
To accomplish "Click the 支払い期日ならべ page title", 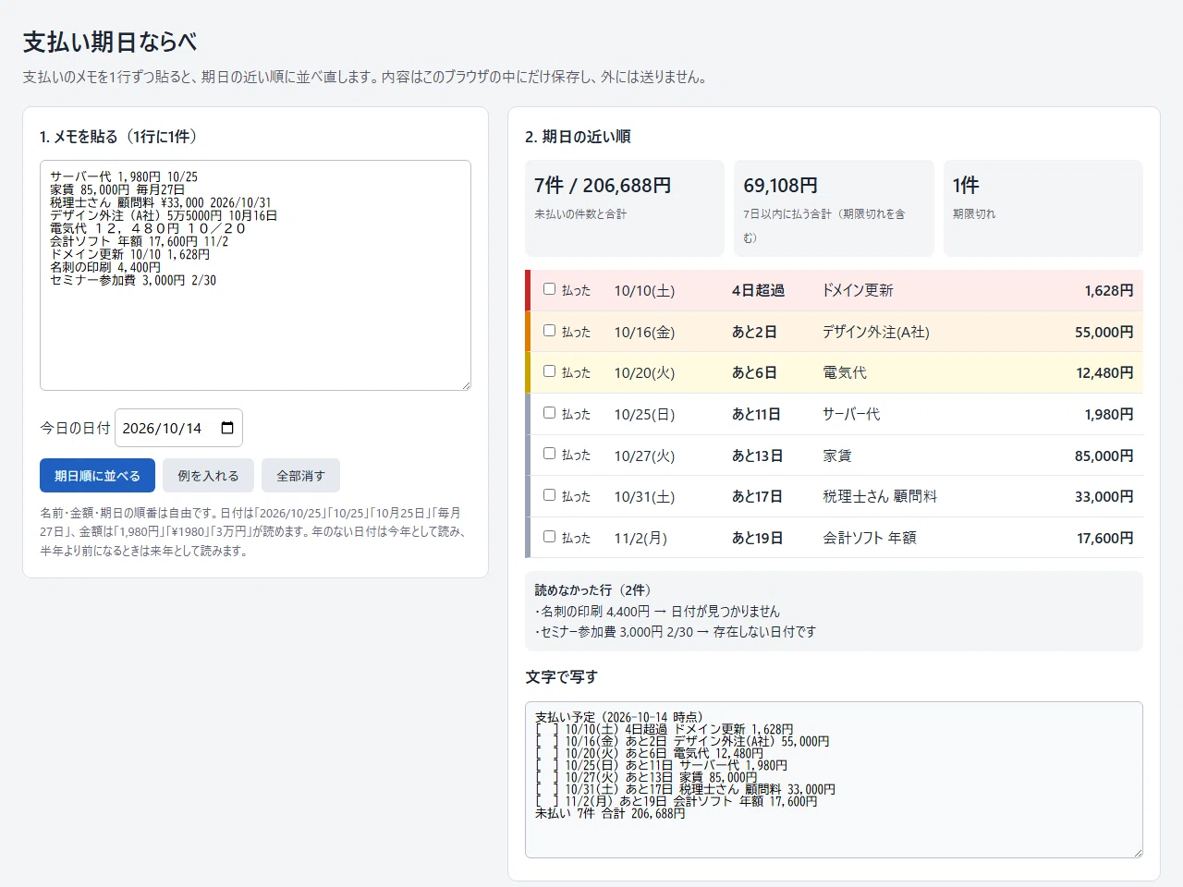I will (110, 42).
